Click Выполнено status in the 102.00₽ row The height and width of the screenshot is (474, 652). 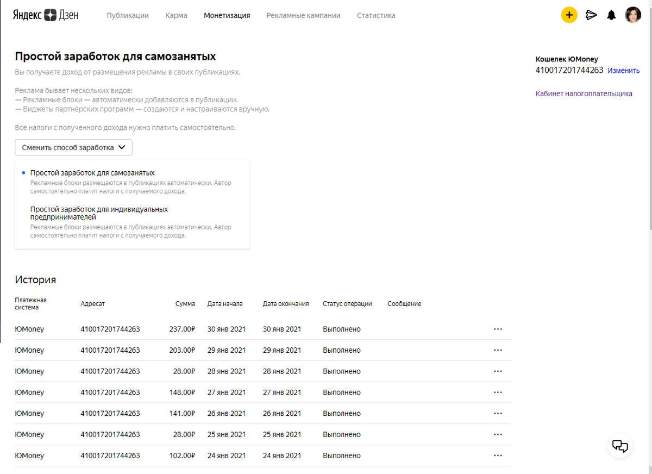click(342, 456)
